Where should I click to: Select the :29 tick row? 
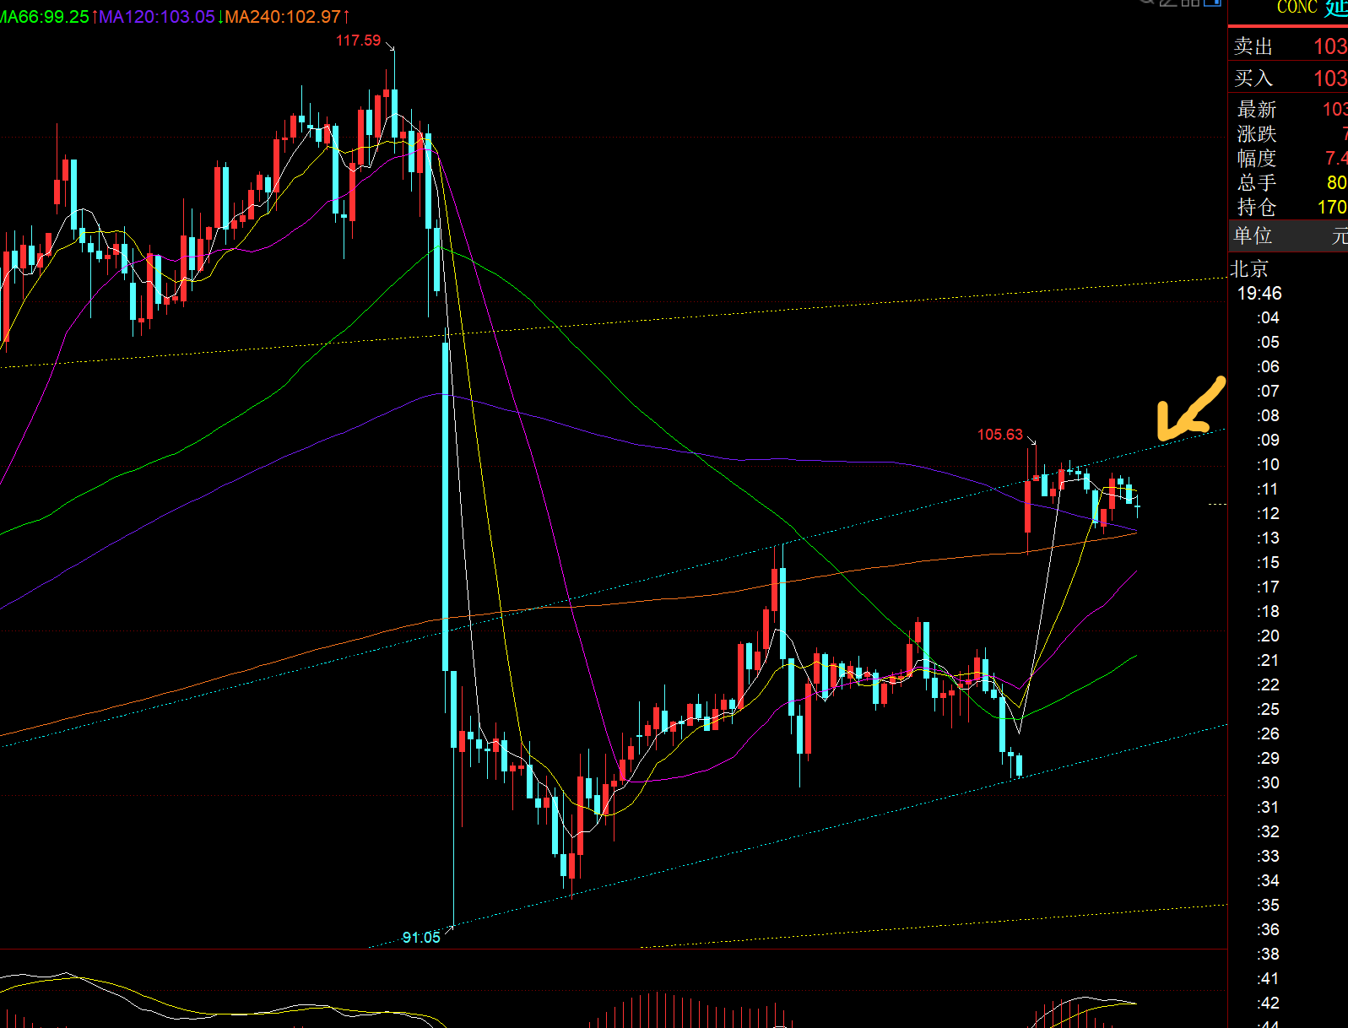(1268, 759)
